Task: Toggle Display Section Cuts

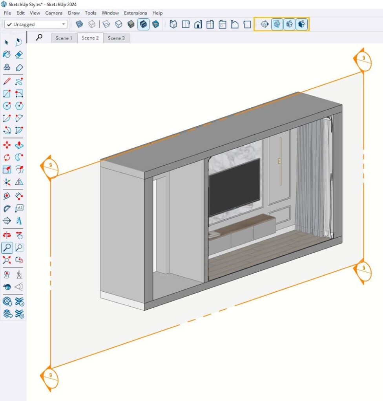Action: [x=290, y=24]
